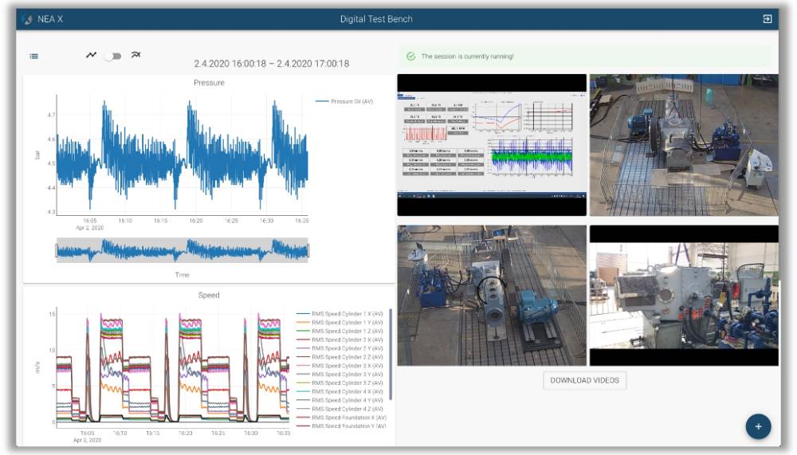Click the single-line chart icon left of the switch
The image size is (797, 455).
92,55
